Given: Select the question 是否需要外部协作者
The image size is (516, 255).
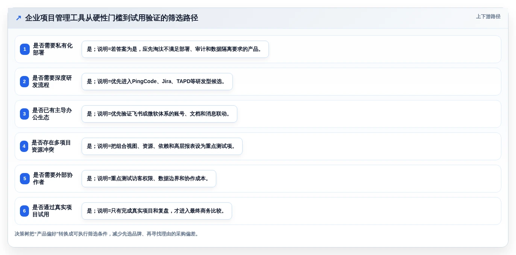Looking at the screenshot, I should click(x=53, y=179).
